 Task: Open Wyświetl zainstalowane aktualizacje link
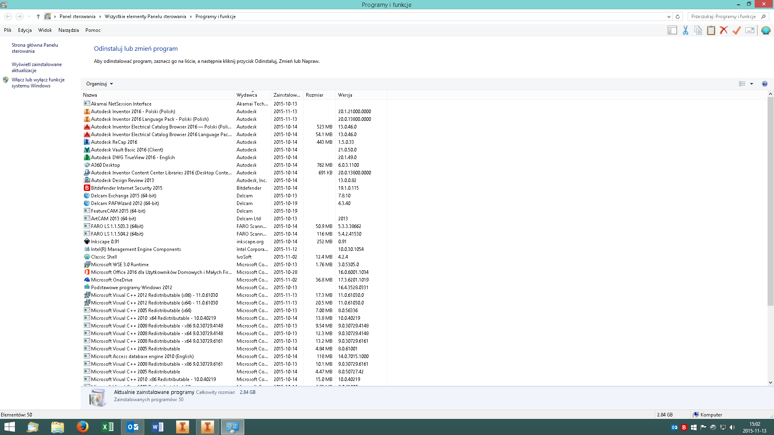[x=37, y=67]
